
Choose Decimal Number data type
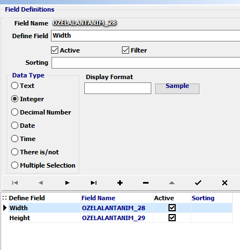tap(14, 112)
